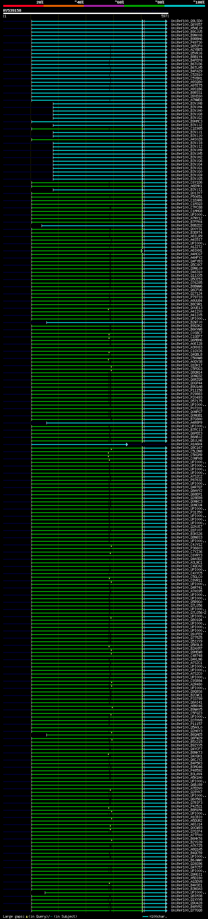Open hit UniRef100_Q6Y657

click(x=186, y=25)
